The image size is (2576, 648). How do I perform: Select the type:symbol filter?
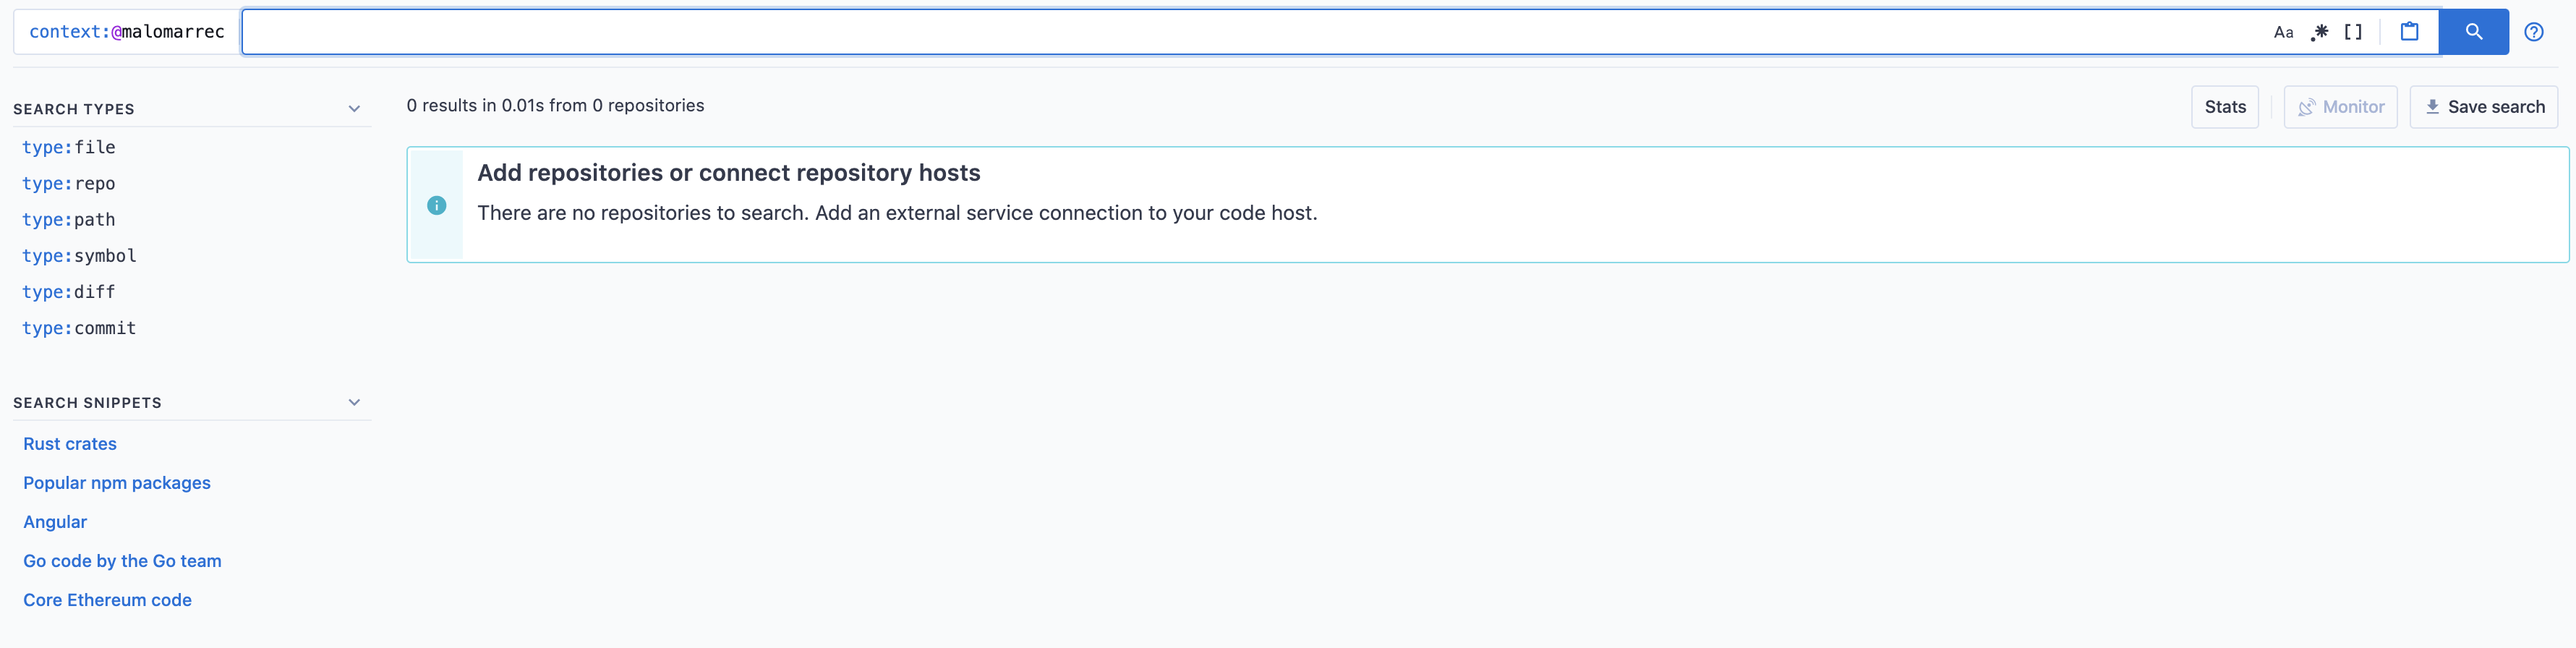pyautogui.click(x=79, y=256)
